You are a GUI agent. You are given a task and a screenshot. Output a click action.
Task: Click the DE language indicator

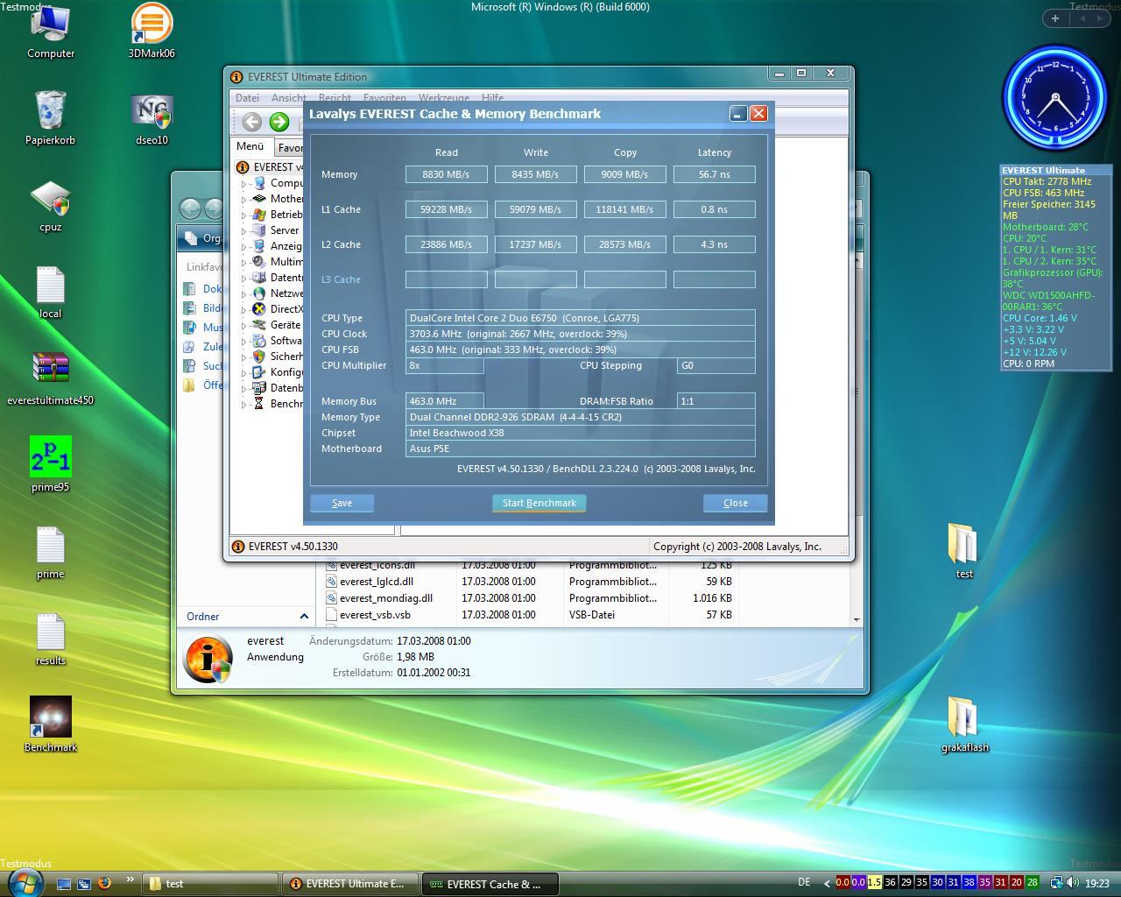point(804,882)
